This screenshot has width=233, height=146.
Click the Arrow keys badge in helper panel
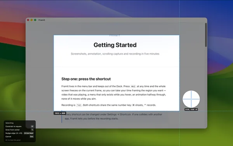tap(29, 133)
